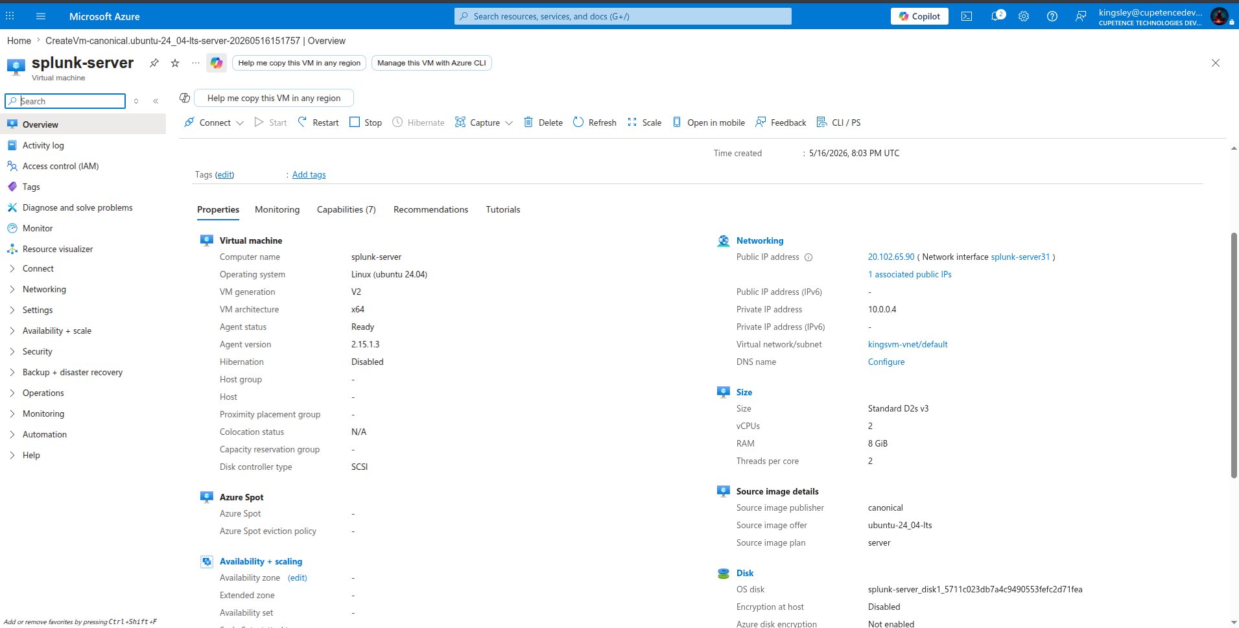Click the top bar feedback person icon
The height and width of the screenshot is (628, 1239).
1081,16
